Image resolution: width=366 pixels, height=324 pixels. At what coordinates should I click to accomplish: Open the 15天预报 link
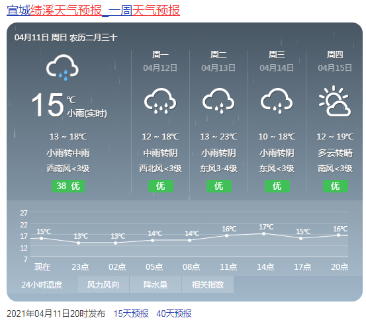131,313
